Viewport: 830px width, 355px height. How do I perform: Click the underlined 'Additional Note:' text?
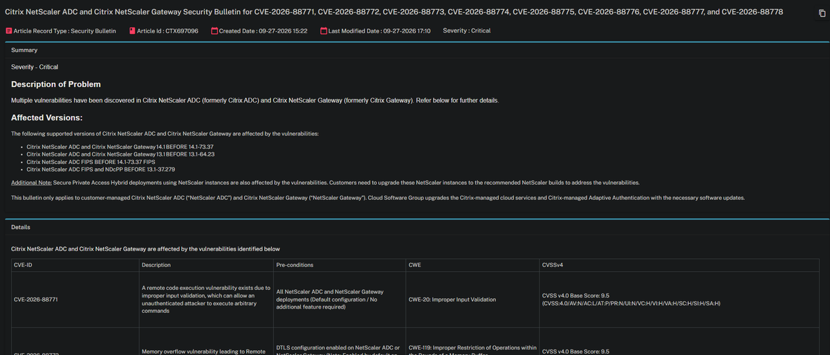coord(31,183)
